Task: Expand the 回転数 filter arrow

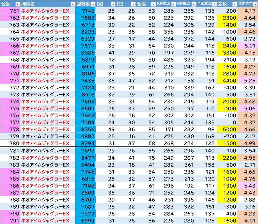Action: point(93,4)
